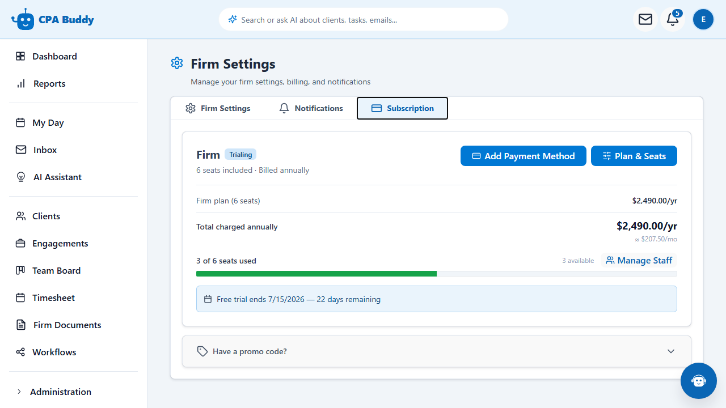The width and height of the screenshot is (726, 408).
Task: Select the Subscription tab
Action: point(402,108)
